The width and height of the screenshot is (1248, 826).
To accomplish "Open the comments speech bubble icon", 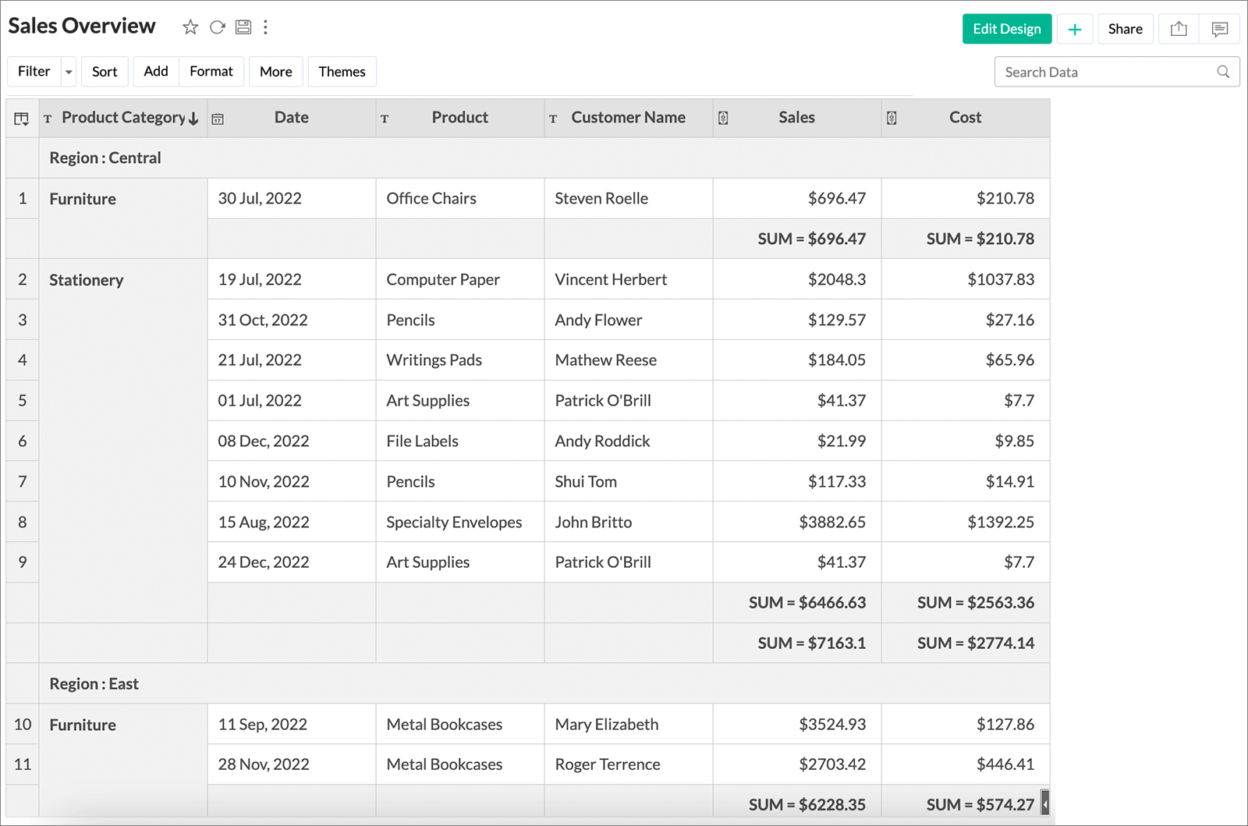I will (1220, 29).
